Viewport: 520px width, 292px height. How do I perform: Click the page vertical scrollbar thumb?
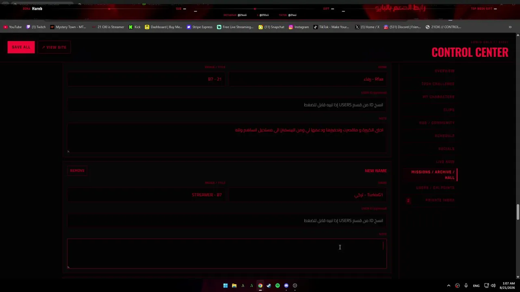(518, 212)
